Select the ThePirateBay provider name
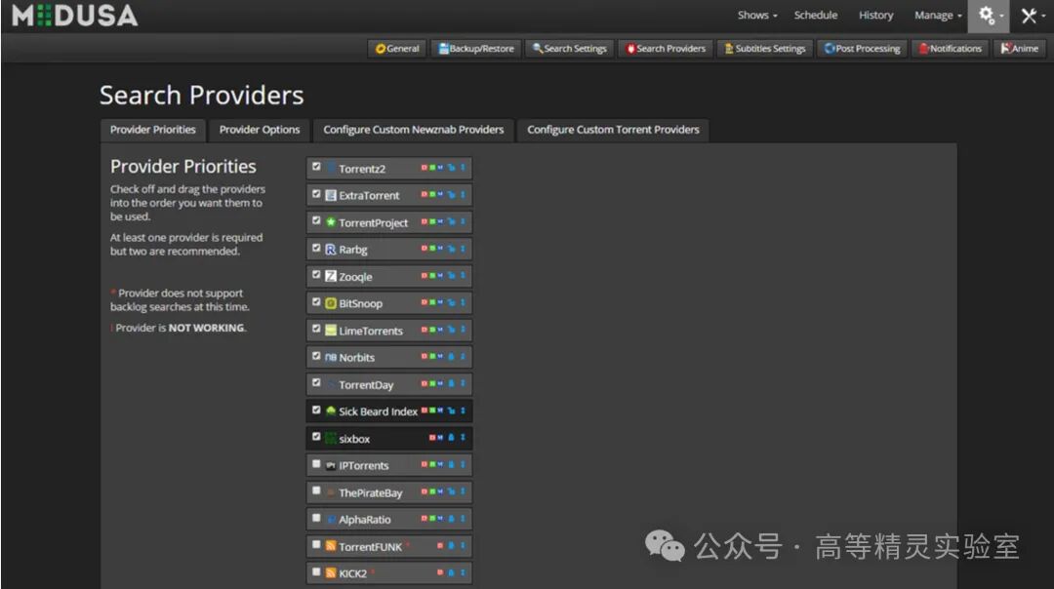 (371, 493)
